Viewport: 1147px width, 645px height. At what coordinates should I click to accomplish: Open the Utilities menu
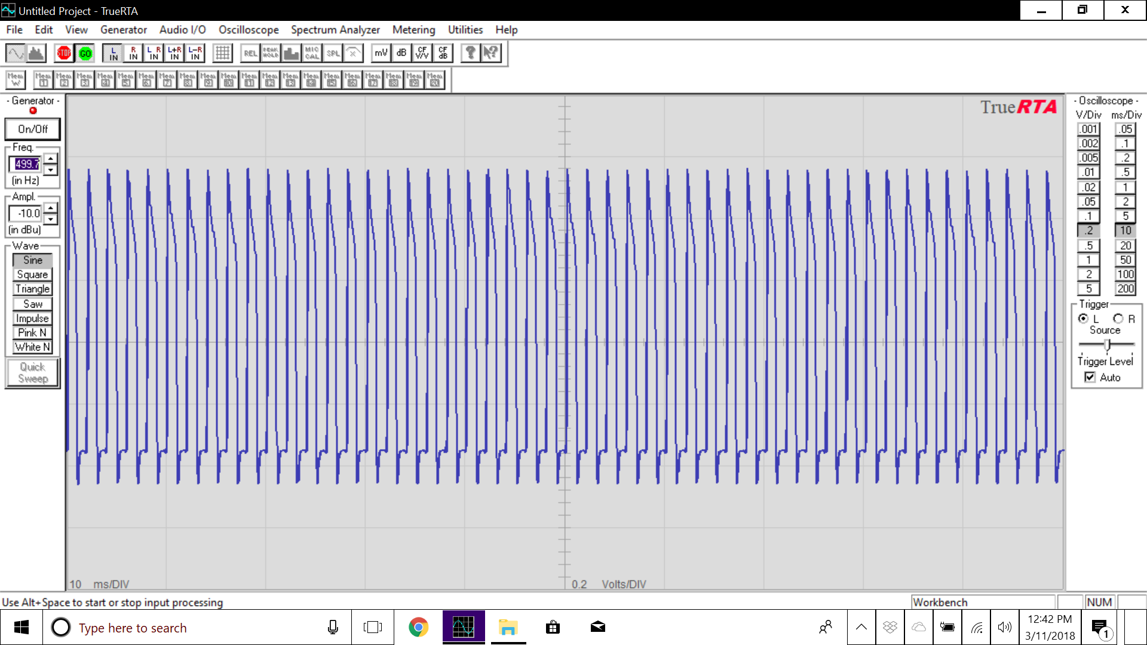pos(465,29)
